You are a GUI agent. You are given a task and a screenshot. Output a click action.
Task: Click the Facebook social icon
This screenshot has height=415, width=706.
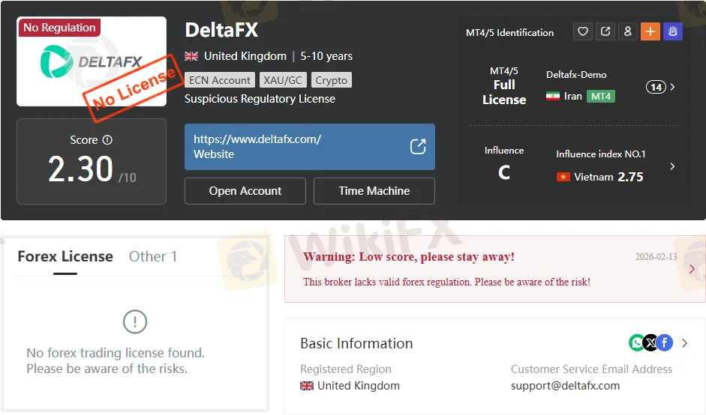click(x=665, y=343)
